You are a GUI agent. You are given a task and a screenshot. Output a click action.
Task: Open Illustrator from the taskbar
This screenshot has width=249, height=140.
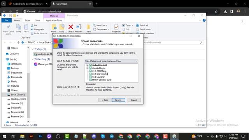click(31, 136)
